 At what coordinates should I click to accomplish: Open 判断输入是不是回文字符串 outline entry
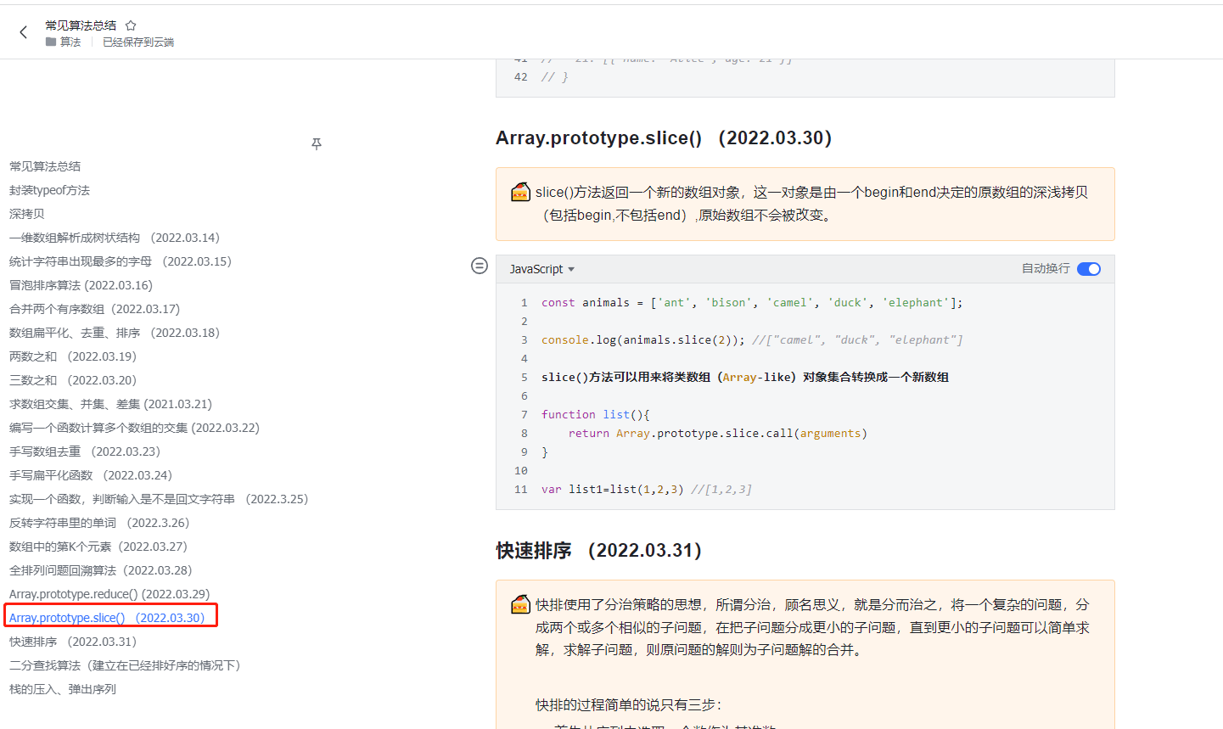pyautogui.click(x=159, y=499)
